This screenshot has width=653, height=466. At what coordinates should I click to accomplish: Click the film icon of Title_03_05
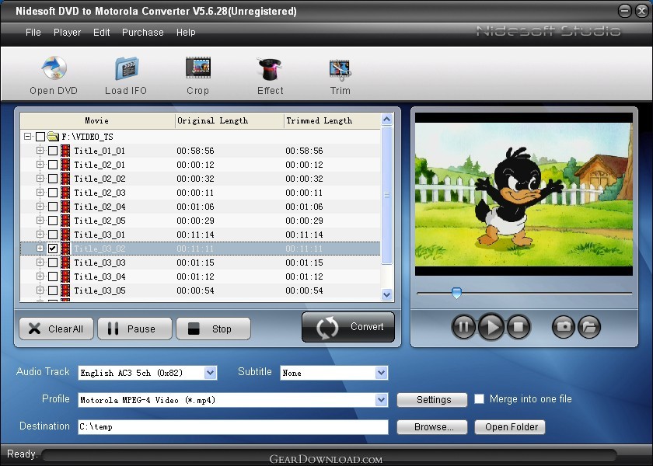[65, 290]
